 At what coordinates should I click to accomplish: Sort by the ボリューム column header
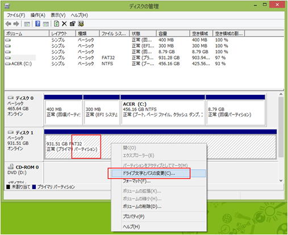(x=27, y=33)
